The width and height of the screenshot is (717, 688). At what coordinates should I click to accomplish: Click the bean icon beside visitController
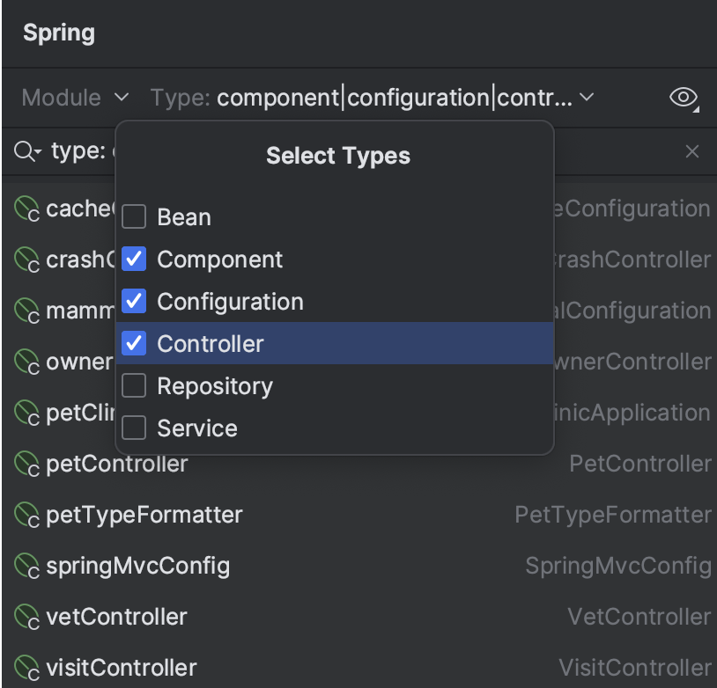click(25, 668)
